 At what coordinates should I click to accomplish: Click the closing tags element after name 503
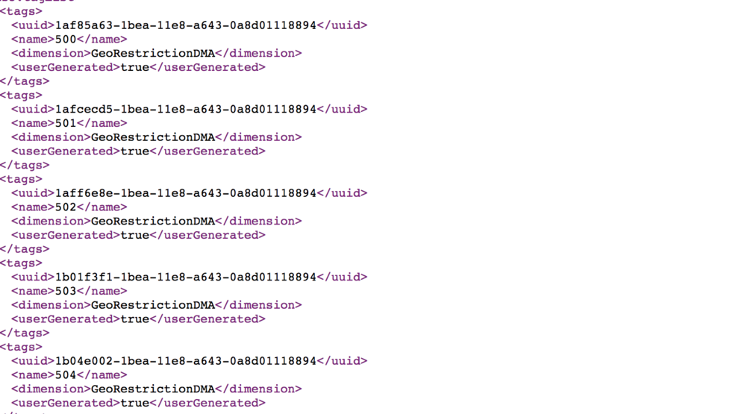point(25,333)
